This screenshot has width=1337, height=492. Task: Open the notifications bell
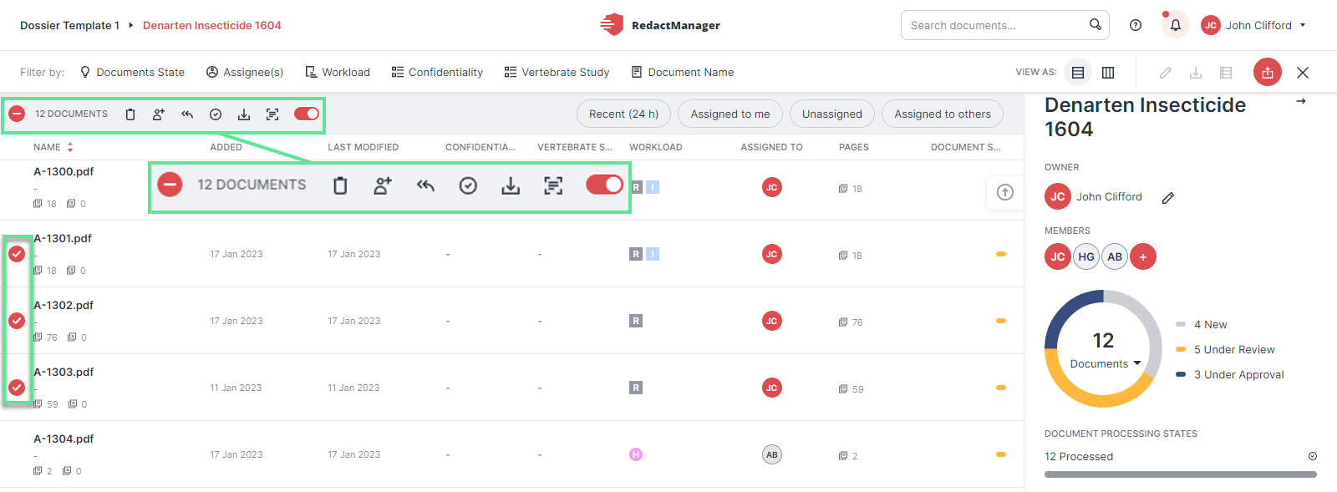click(1175, 25)
